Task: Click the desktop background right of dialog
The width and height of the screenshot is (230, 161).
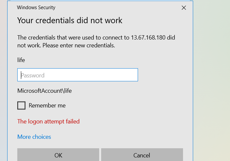Action: 211,80
